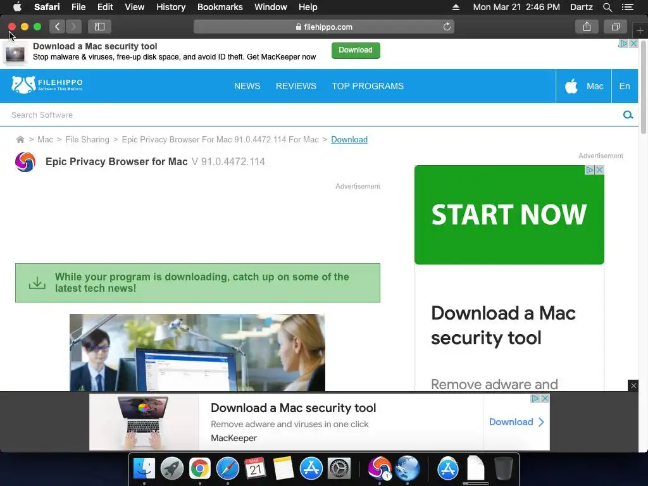This screenshot has width=648, height=486.
Task: Open the Share button in Safari toolbar
Action: 587,27
